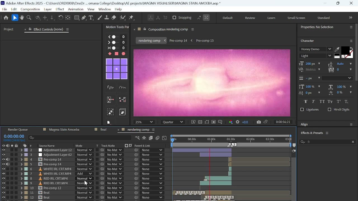Click the color eyedropper in Character panel
Image resolution: width=358 pixels, height=201 pixels.
[x=338, y=49]
